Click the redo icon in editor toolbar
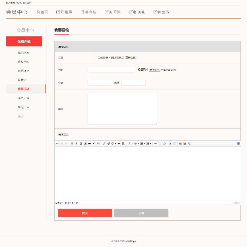This screenshot has width=247, height=247. coord(66,143)
